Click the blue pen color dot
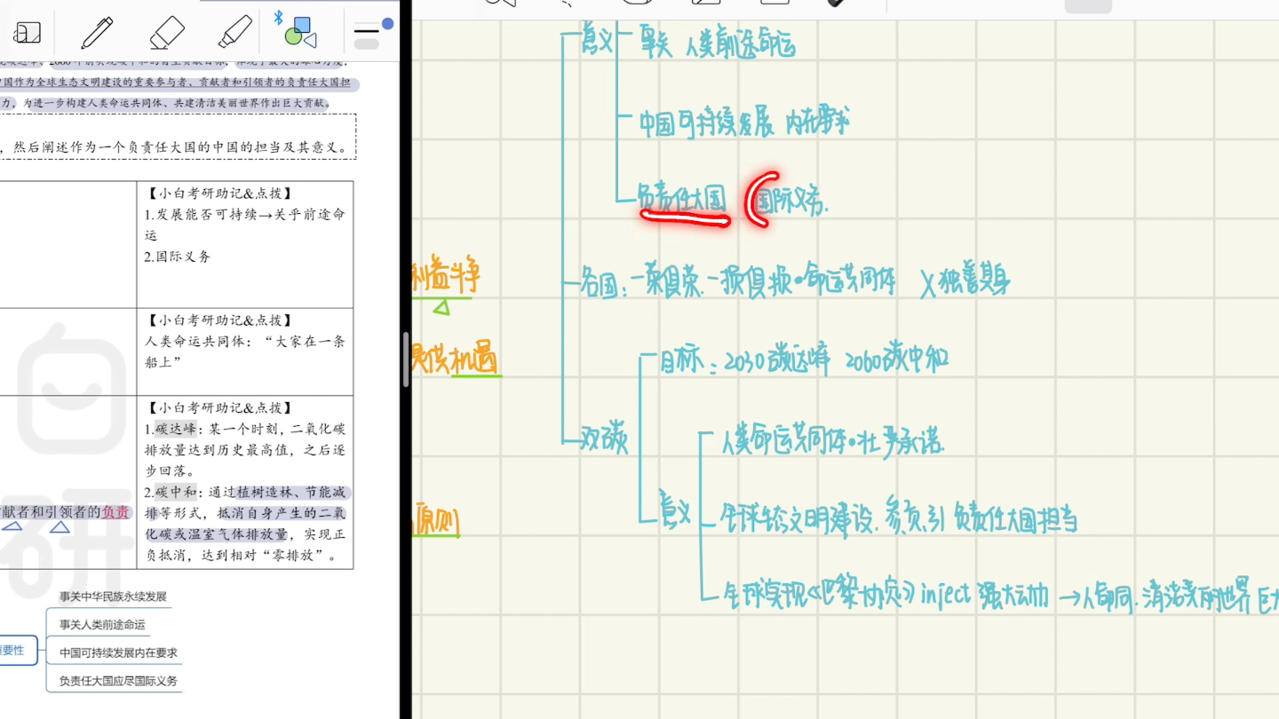1279x719 pixels. [x=387, y=24]
